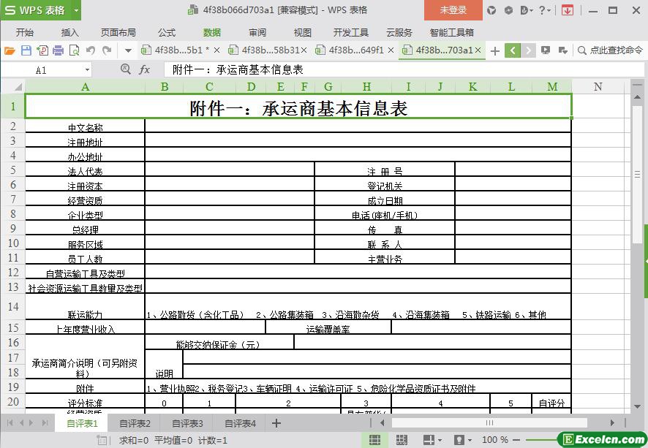The height and width of the screenshot is (448, 648).
Task: Switch to normal view in status bar
Action: (x=374, y=440)
